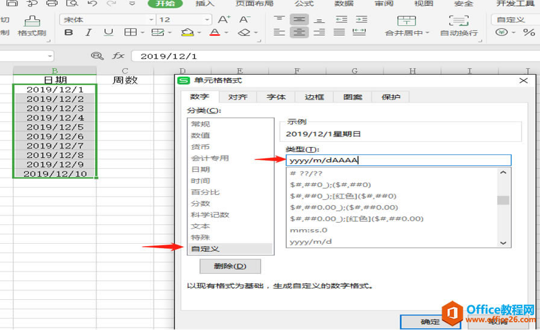The width and height of the screenshot is (540, 330).
Task: Open the 视图 ribbon tab
Action: [x=424, y=4]
